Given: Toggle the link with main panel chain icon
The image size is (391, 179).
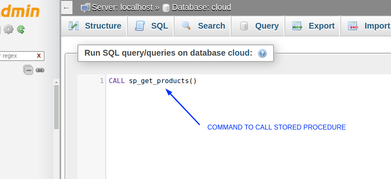Looking at the screenshot, I should pos(40,70).
